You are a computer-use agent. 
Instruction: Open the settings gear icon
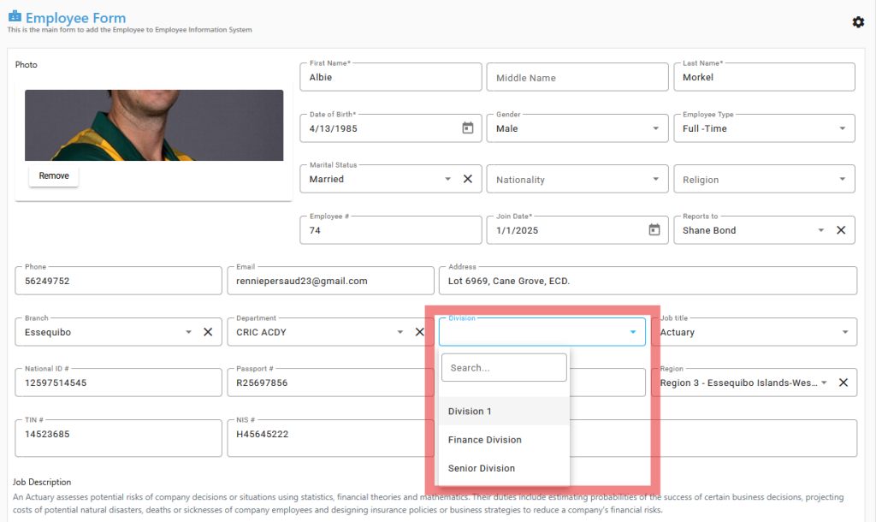(858, 22)
